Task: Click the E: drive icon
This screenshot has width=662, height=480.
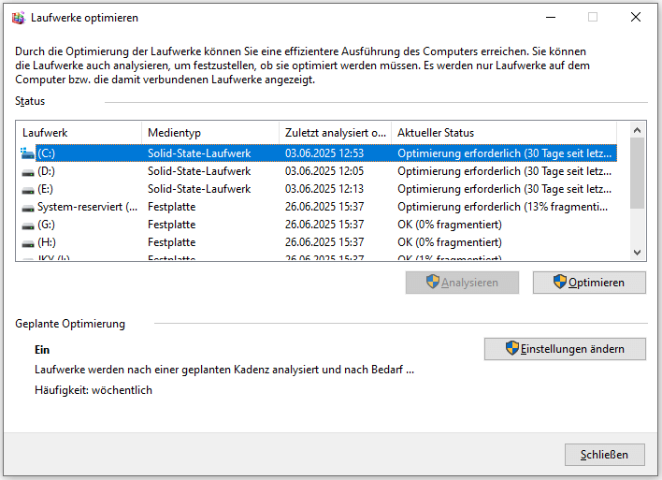Action: point(28,190)
